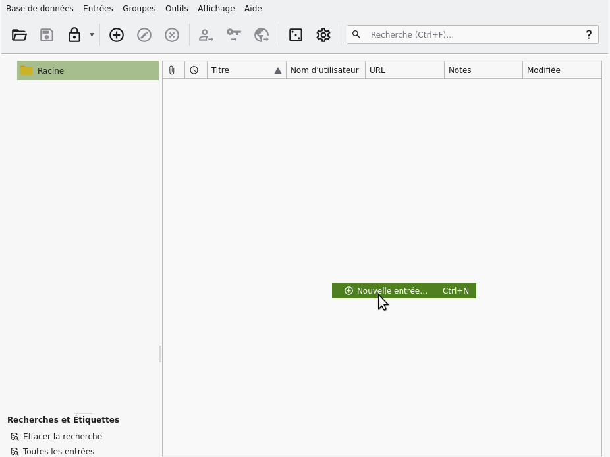Open the password generator dice icon
Viewport: 610px width, 457px height.
point(296,35)
